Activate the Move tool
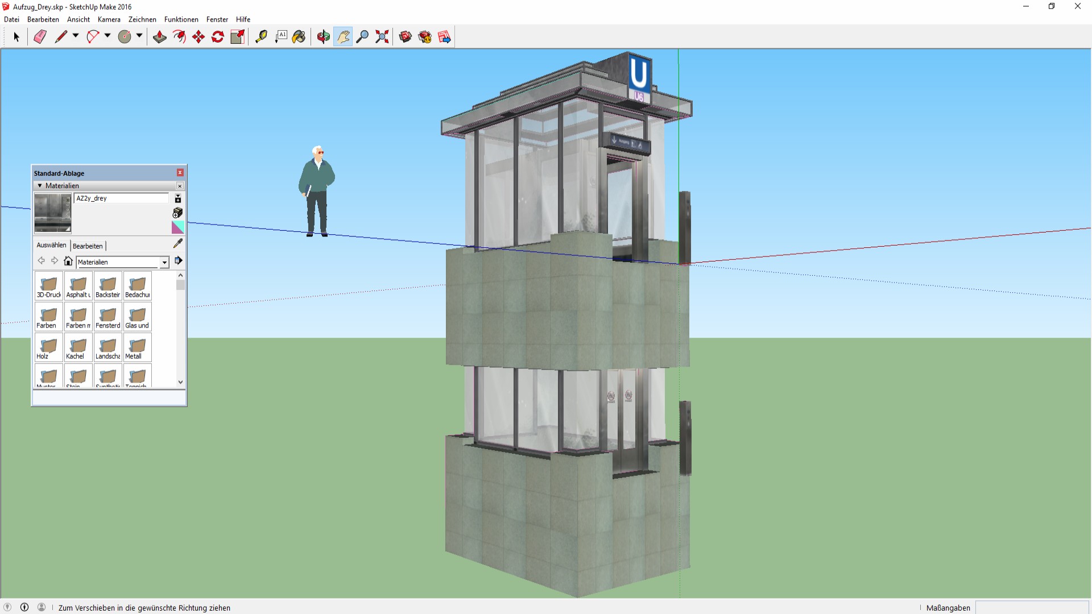Viewport: 1092px width, 614px height. (198, 37)
